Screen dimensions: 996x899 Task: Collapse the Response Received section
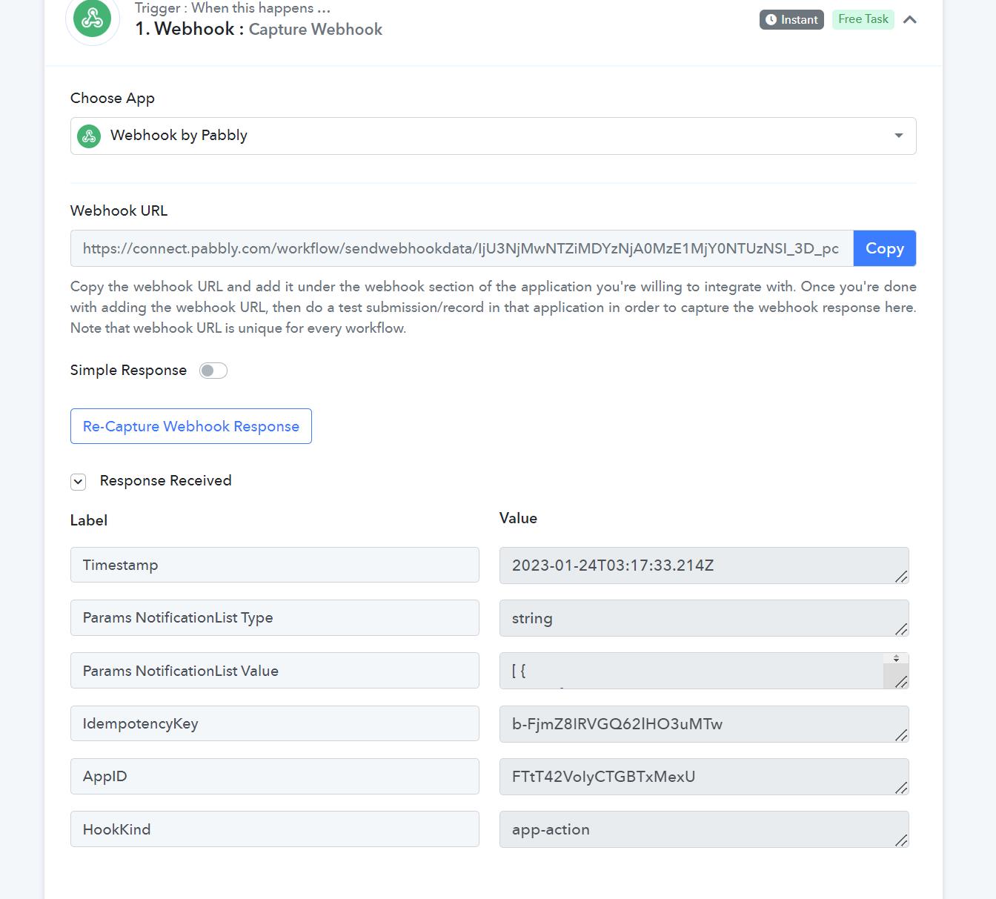78,482
